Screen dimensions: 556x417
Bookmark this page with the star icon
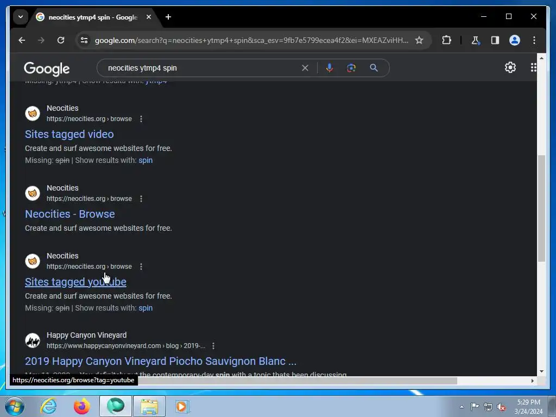pyautogui.click(x=419, y=40)
